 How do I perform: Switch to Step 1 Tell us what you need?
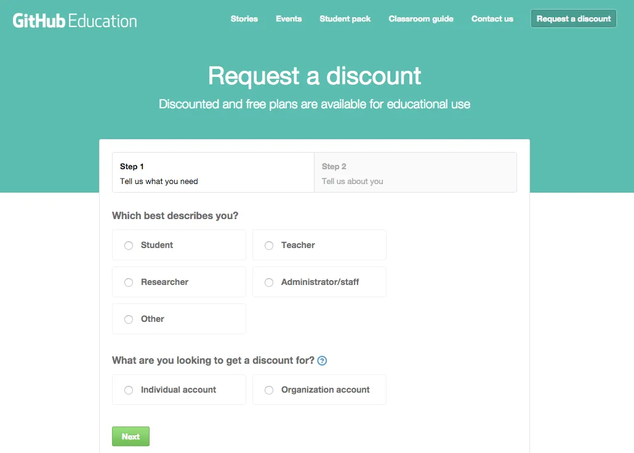coord(212,172)
